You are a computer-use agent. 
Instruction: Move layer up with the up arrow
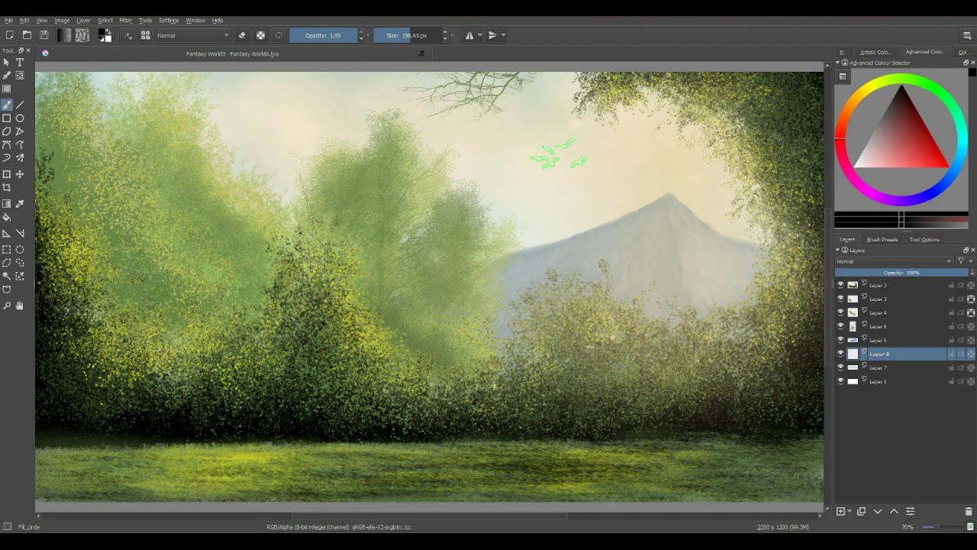tap(894, 511)
